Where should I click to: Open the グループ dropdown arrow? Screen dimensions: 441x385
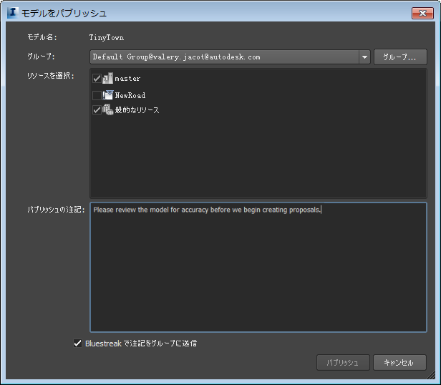pos(364,57)
